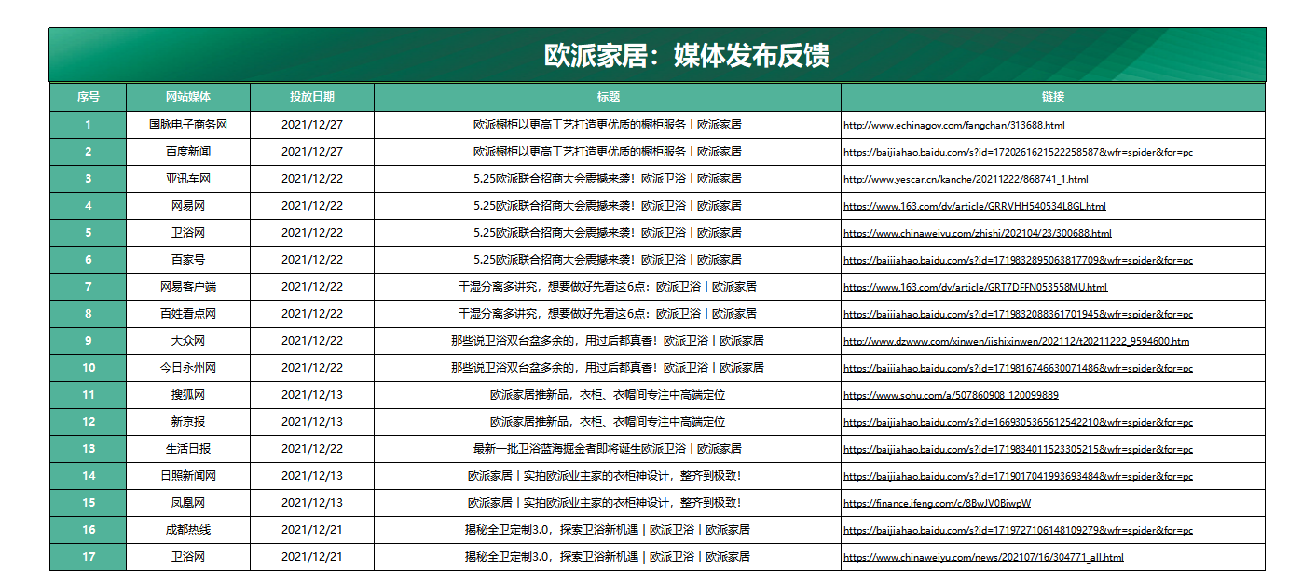Screen dimensions: 1316x584
Task: Select the 投放日期 header cell
Action: [312, 97]
